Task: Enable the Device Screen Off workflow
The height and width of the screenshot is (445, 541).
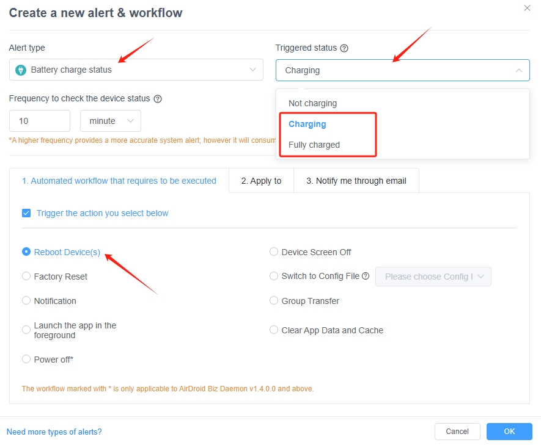Action: pyautogui.click(x=274, y=251)
